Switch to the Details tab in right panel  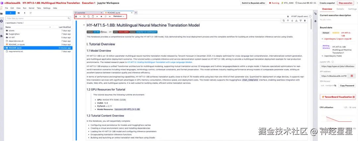(340, 9)
